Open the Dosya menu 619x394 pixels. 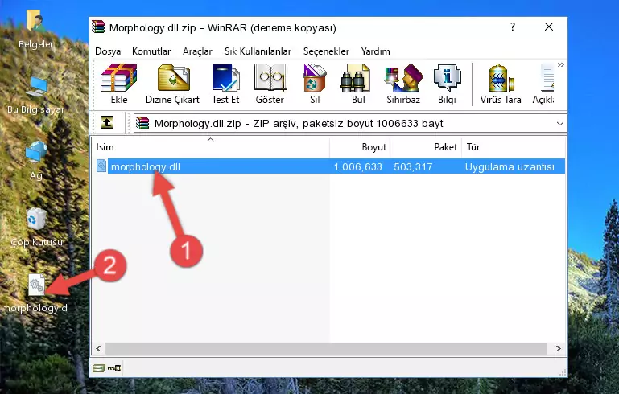pos(108,51)
